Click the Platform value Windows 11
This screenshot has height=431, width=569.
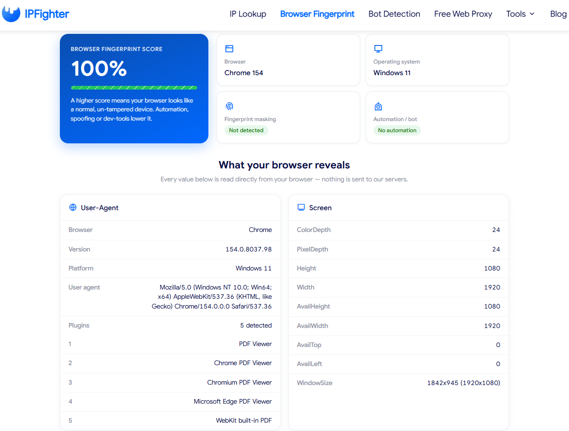254,268
